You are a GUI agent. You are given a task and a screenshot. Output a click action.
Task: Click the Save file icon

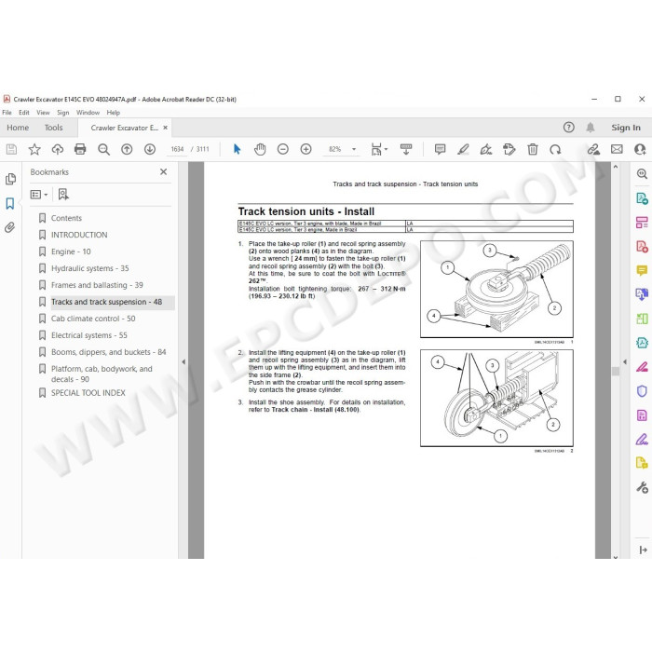click(11, 149)
